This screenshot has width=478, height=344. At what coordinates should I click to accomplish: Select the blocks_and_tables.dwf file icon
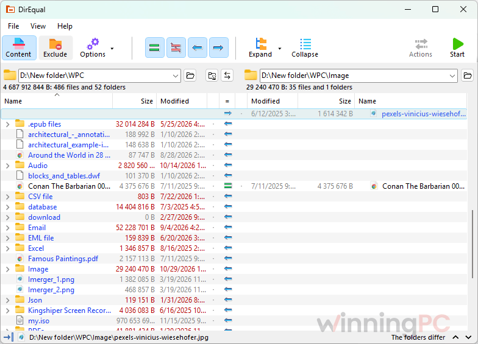click(20, 175)
